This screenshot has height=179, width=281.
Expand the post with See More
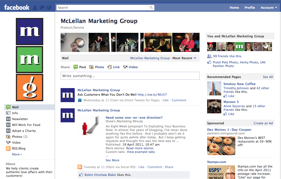(x=112, y=160)
